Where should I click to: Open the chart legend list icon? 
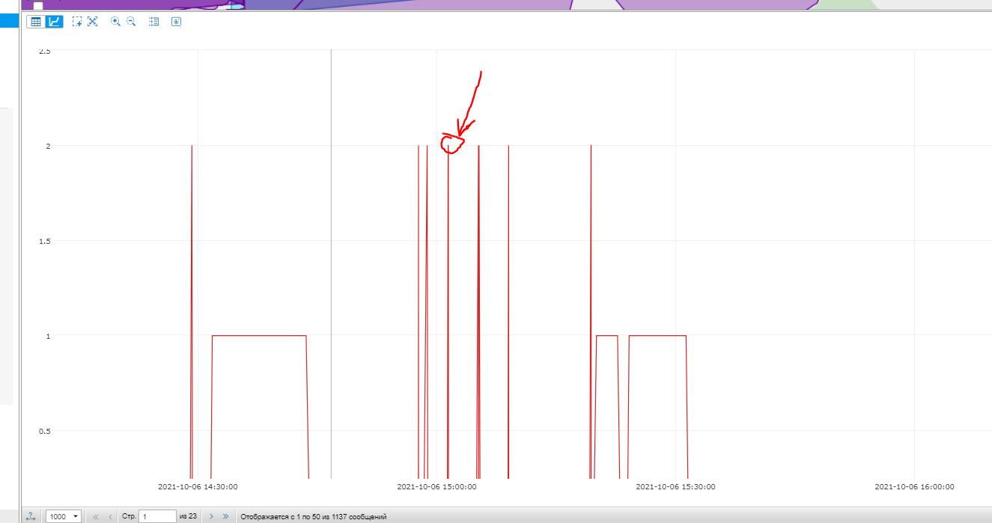coord(153,22)
